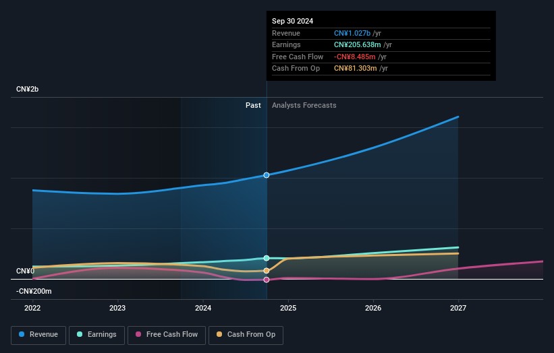
Task: Click the pink Free Cash Flow legend dot
Action: 138,334
